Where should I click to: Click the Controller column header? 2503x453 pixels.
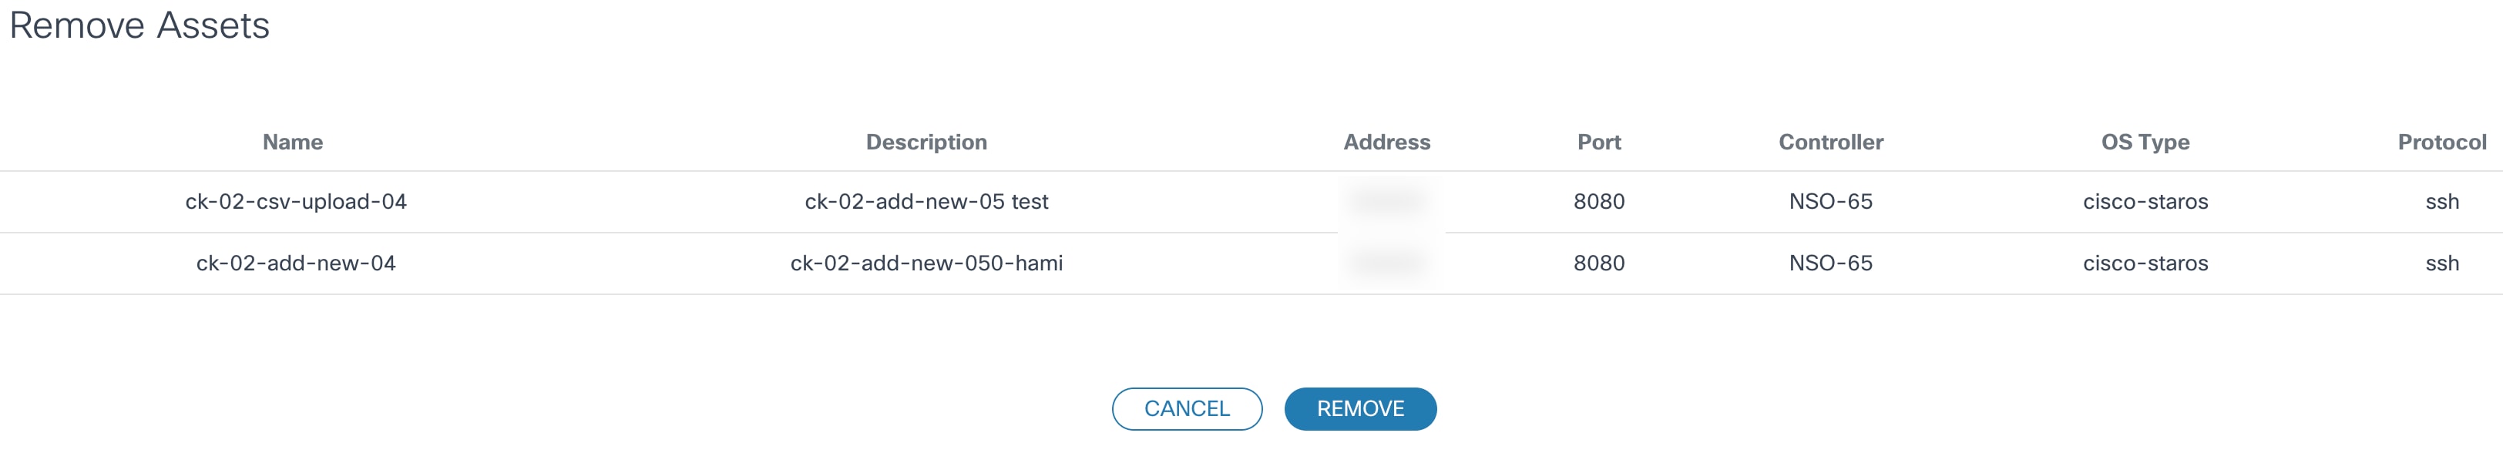(x=1830, y=142)
